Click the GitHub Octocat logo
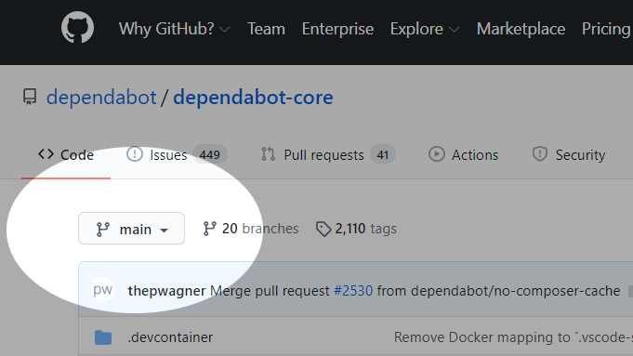The image size is (633, 356). 77,27
